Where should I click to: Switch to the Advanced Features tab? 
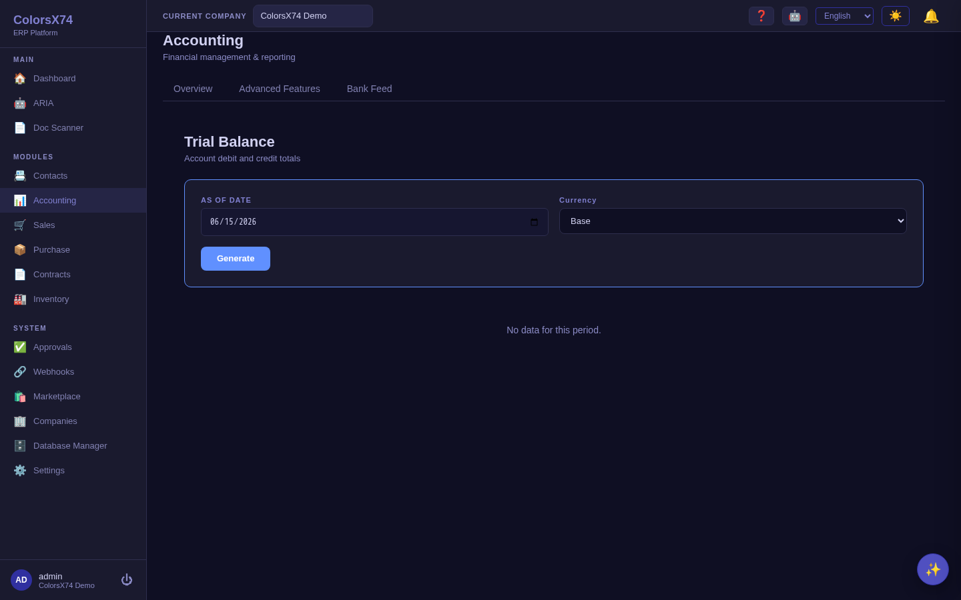pos(280,89)
